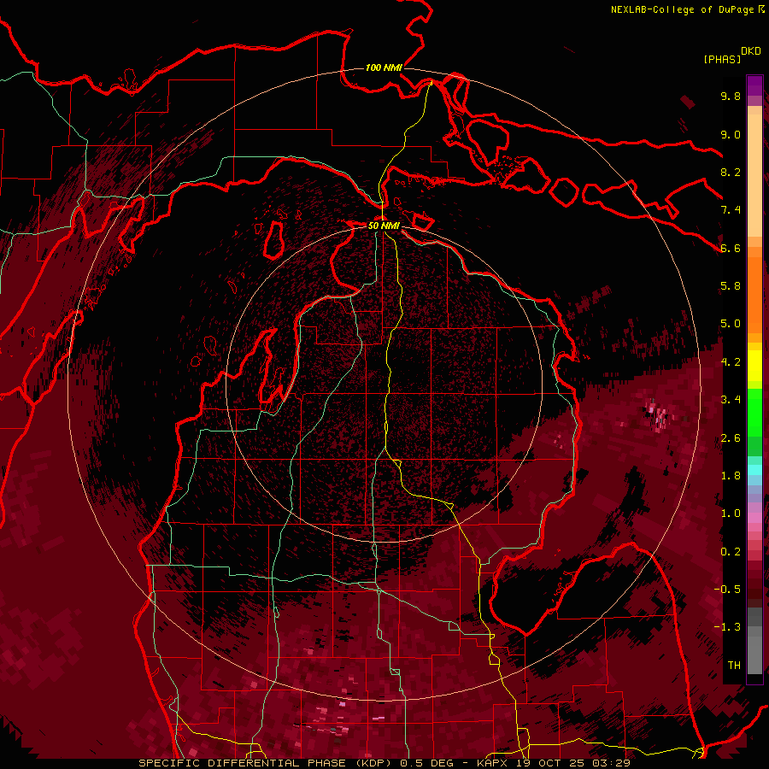Select the purple top segment of color bar

[754, 85]
